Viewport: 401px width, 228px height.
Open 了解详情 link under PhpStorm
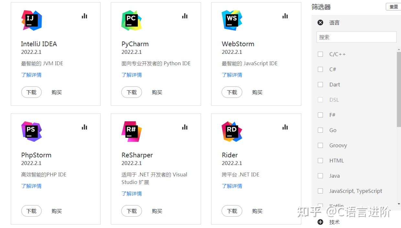coord(31,186)
